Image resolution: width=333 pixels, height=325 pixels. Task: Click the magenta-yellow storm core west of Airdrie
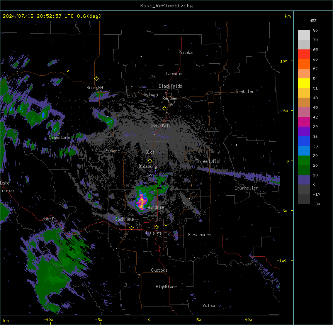coord(141,202)
